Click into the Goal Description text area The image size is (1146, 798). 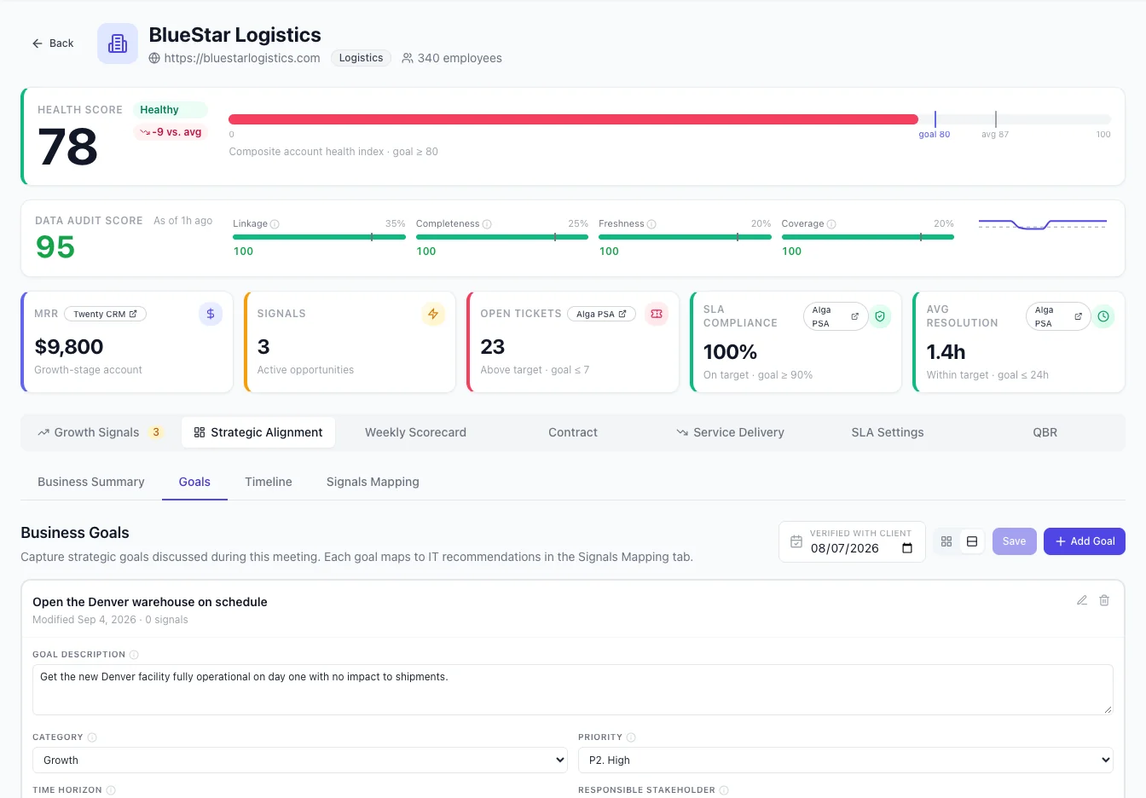573,689
